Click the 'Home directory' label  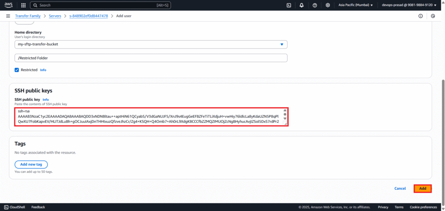coord(28,32)
